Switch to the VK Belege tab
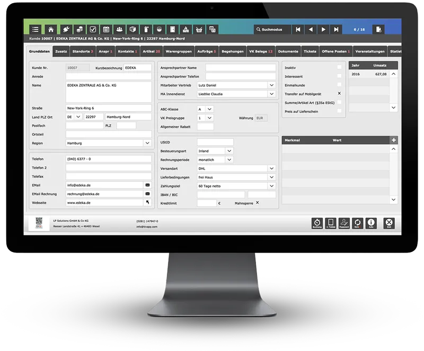 pyautogui.click(x=261, y=51)
